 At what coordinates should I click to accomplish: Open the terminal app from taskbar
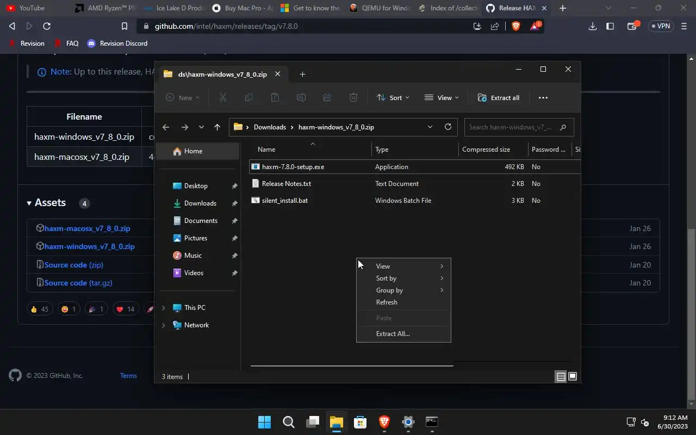point(432,422)
